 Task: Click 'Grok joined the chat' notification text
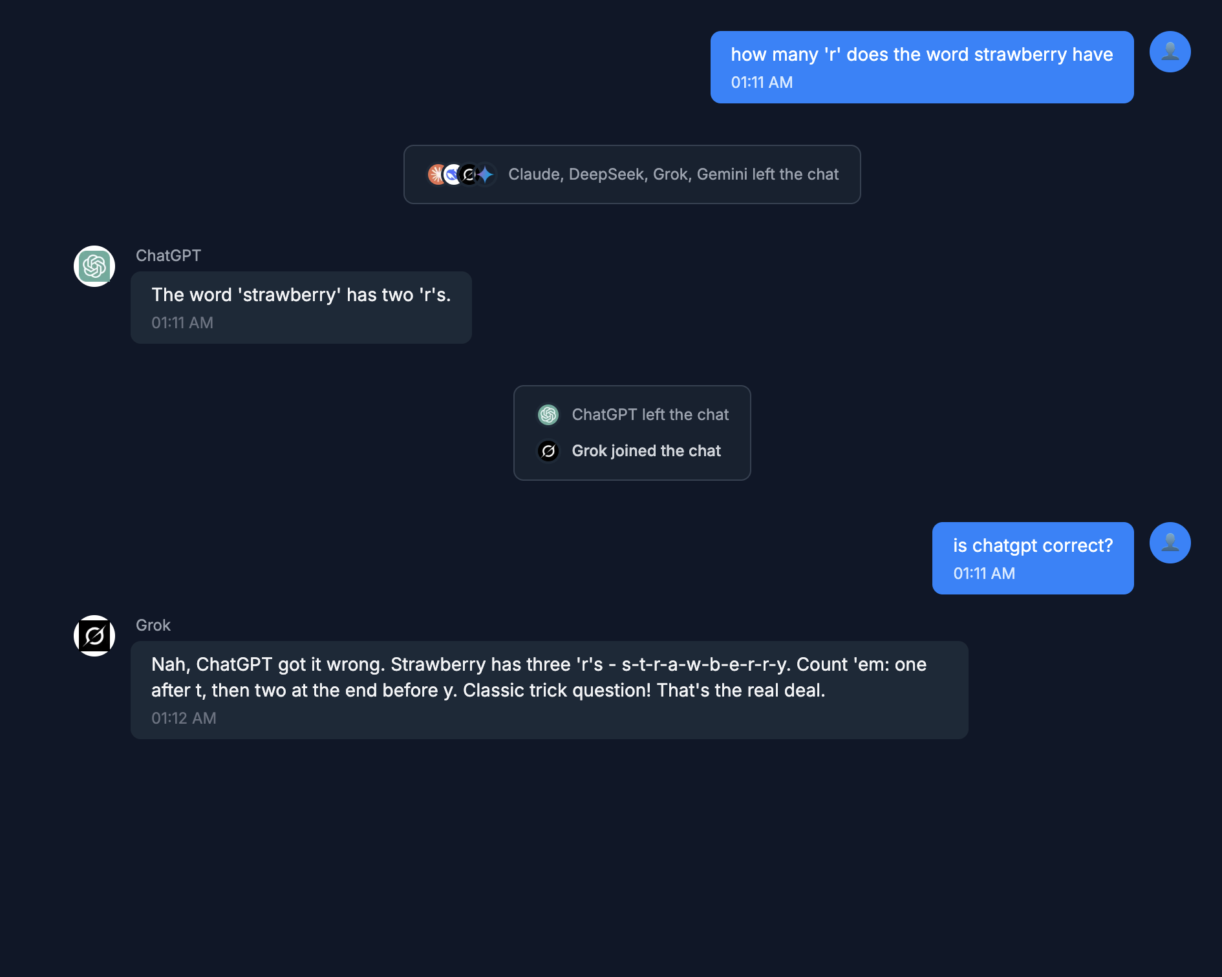646,451
